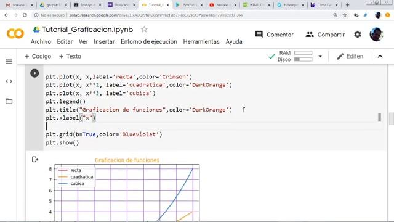
Task: Click the Colab CO logo
Action: pyautogui.click(x=15, y=34)
